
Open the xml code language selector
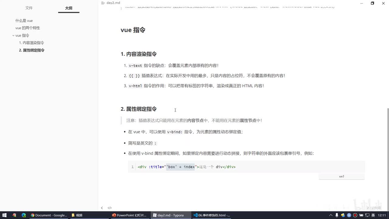click(x=342, y=176)
